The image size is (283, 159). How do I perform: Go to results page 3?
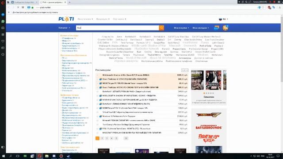point(107,138)
